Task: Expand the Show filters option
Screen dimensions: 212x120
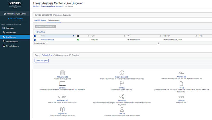Action: pos(40,32)
